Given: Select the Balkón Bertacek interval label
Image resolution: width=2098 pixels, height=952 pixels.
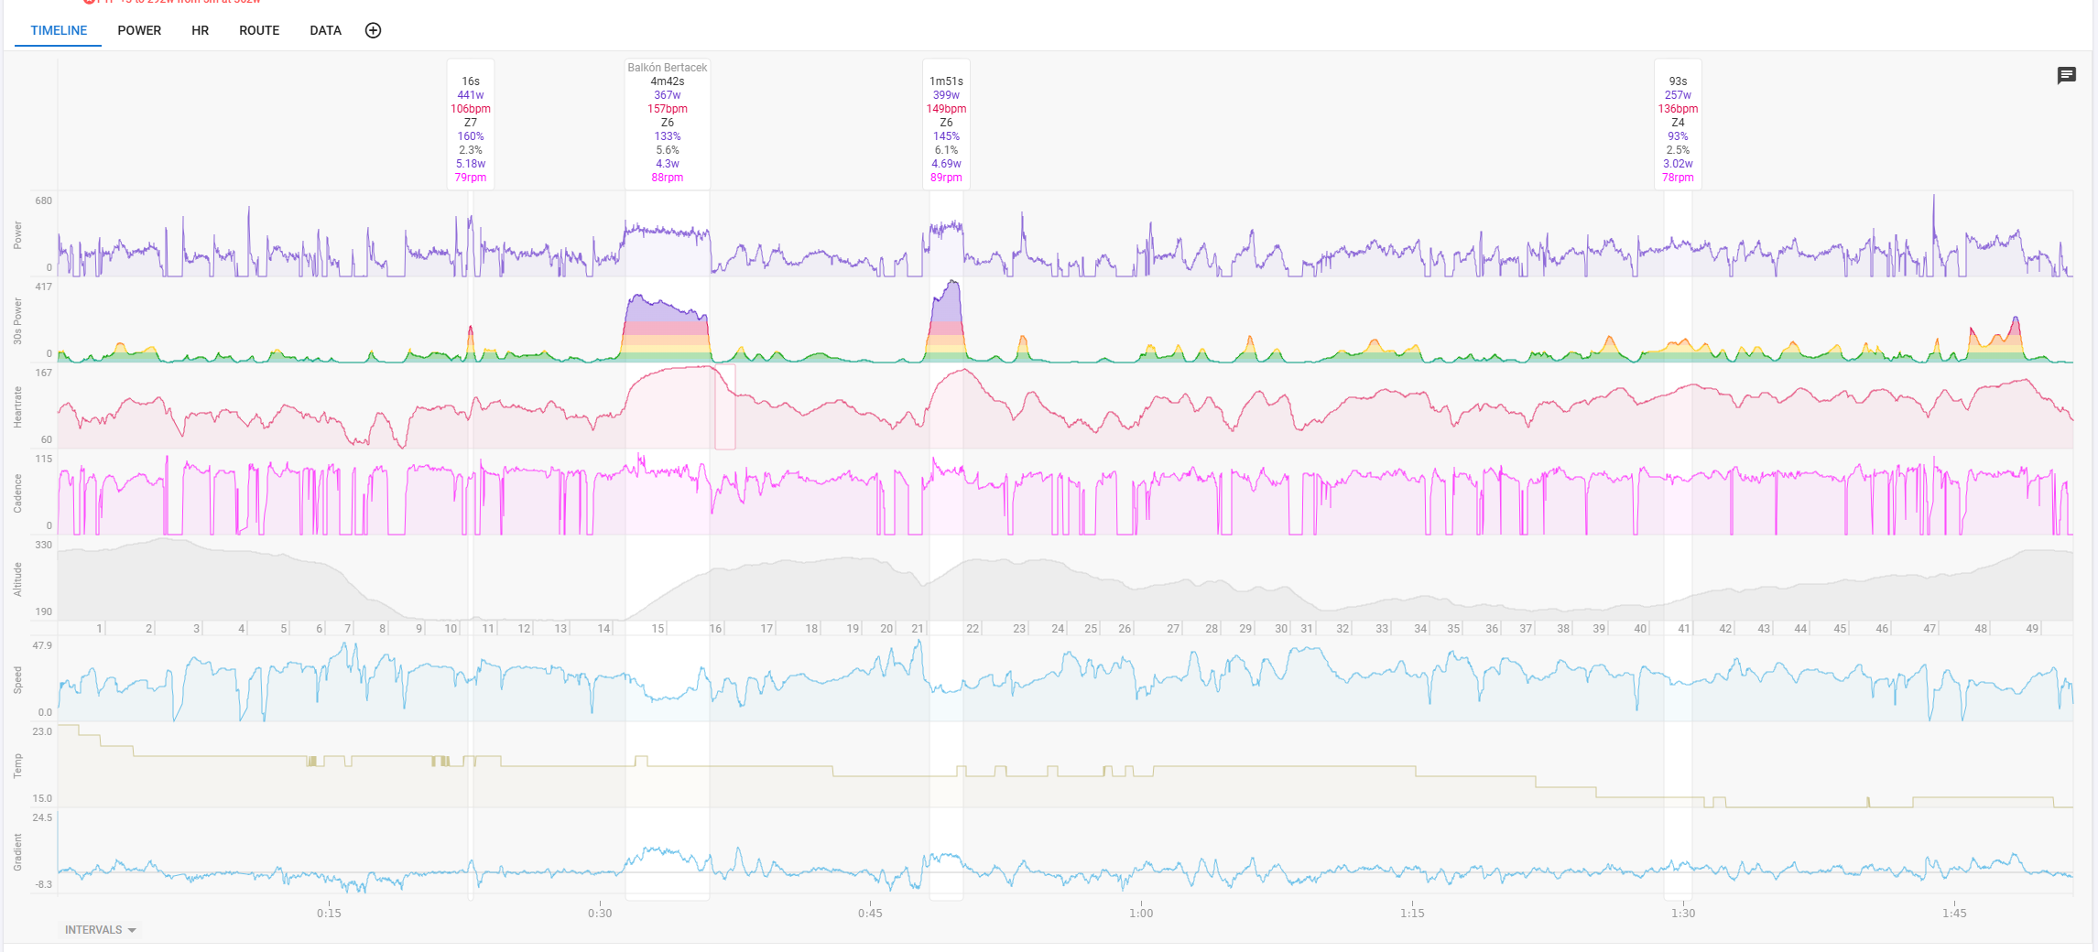Looking at the screenshot, I should (667, 68).
